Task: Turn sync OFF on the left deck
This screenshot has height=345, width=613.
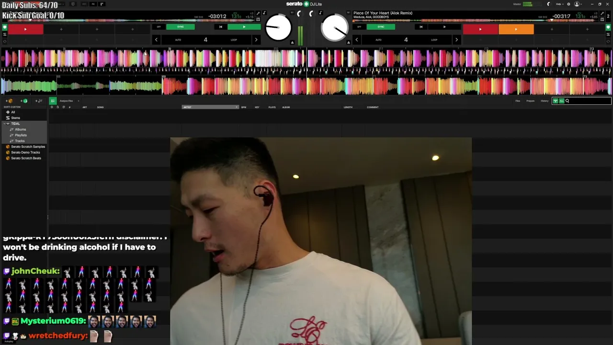Action: click(159, 27)
